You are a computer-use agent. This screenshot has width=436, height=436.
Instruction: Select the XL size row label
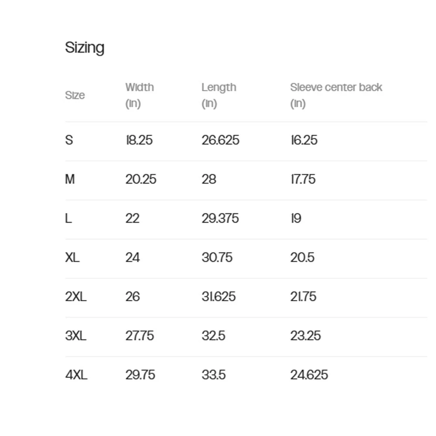[x=72, y=258]
